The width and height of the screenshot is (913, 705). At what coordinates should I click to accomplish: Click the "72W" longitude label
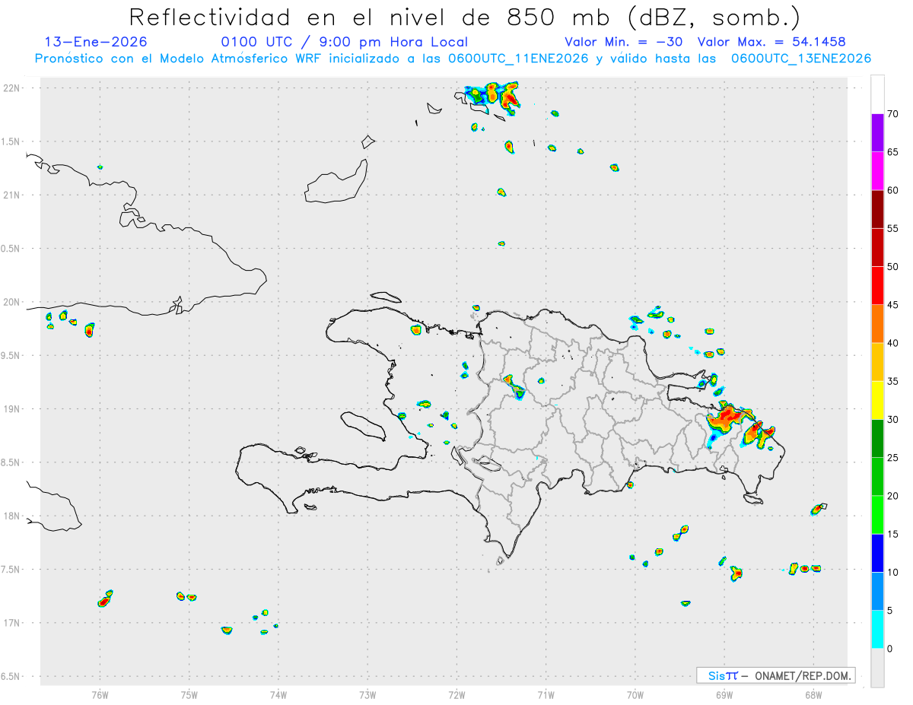point(456,694)
